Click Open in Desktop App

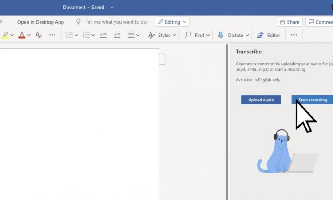[x=40, y=22]
